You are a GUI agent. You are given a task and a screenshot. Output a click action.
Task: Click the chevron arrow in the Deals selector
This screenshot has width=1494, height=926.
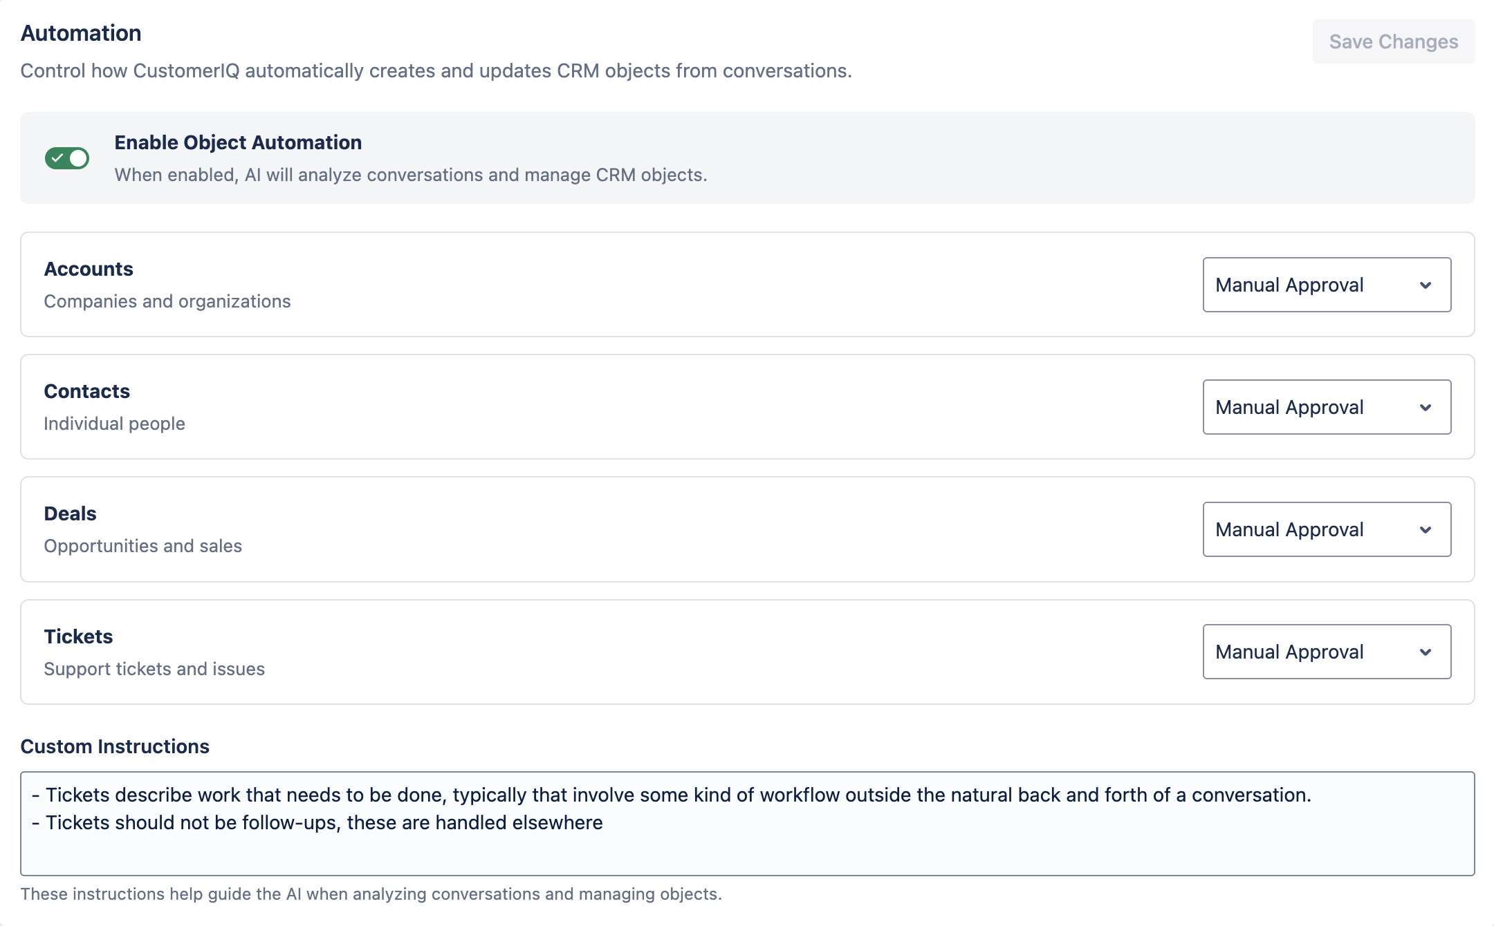(1426, 530)
